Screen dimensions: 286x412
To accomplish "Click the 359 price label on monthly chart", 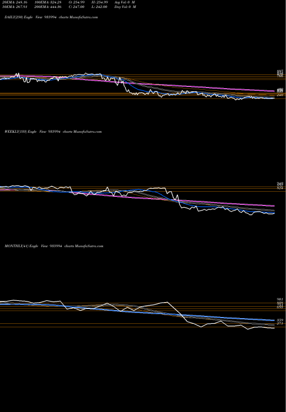I will tap(280, 320).
